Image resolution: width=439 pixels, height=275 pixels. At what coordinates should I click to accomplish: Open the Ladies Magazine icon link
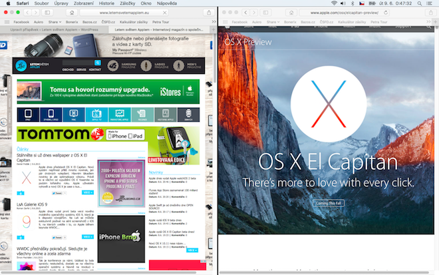[x=146, y=66]
